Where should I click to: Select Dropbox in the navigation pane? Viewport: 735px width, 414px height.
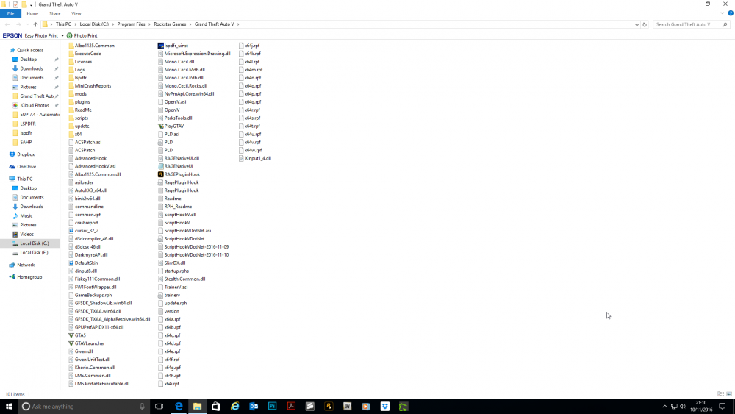[26, 154]
